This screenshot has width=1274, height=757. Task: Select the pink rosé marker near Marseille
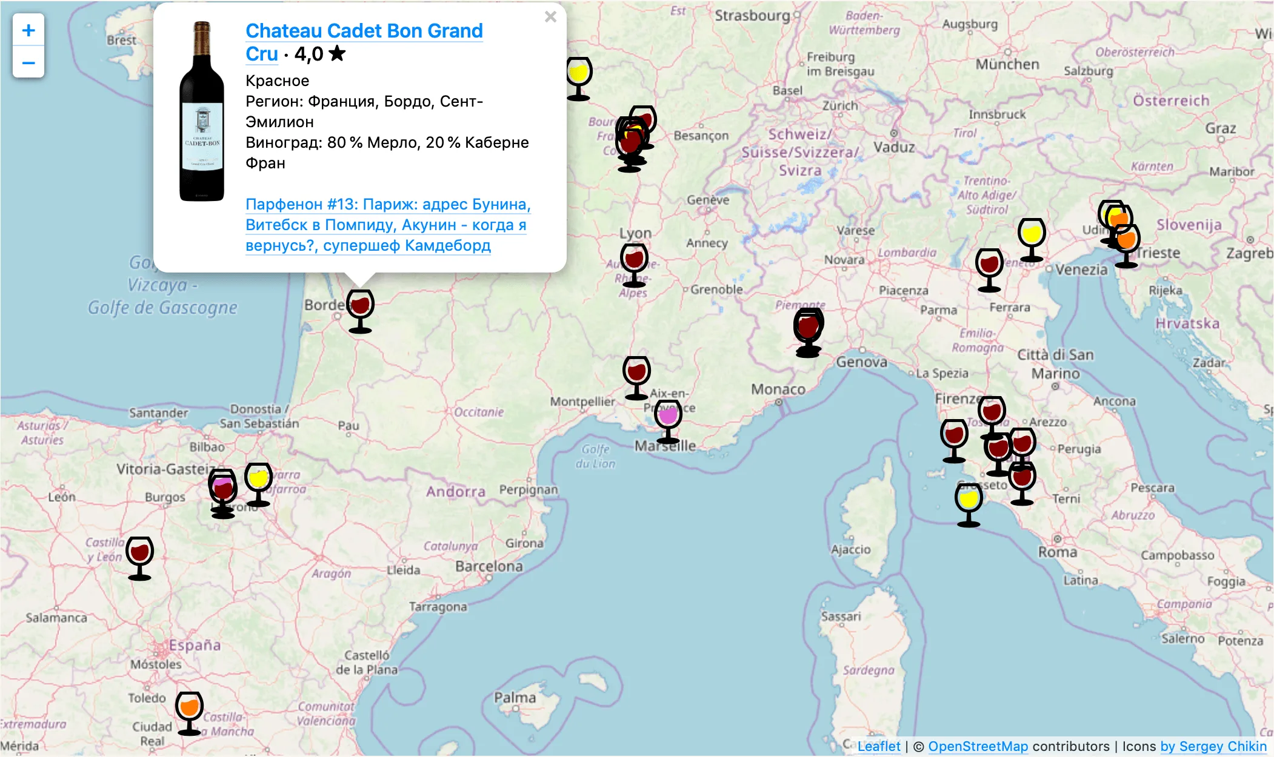pos(668,421)
